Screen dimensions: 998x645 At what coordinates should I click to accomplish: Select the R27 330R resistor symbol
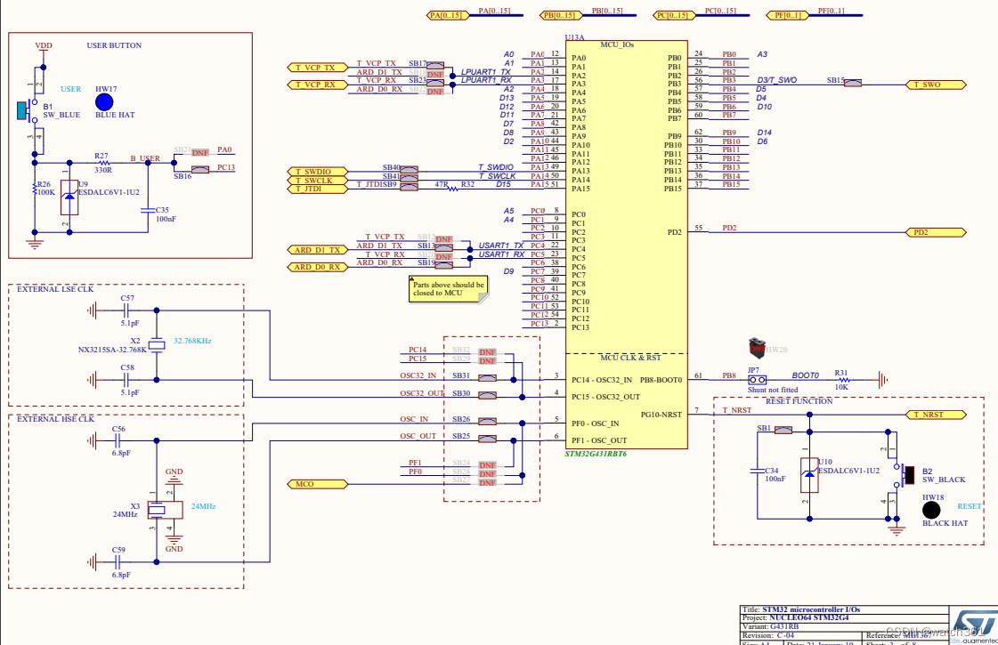pyautogui.click(x=102, y=163)
